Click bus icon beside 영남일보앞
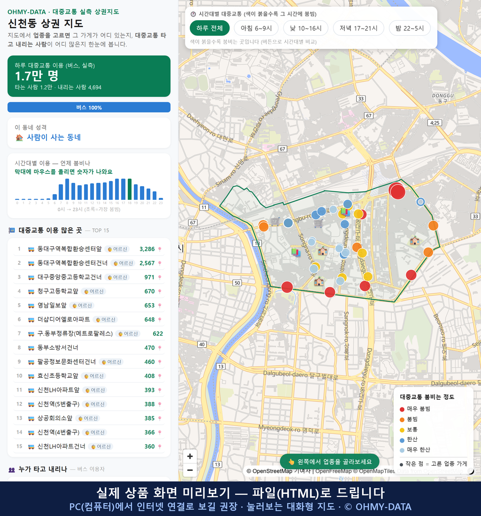 point(31,306)
